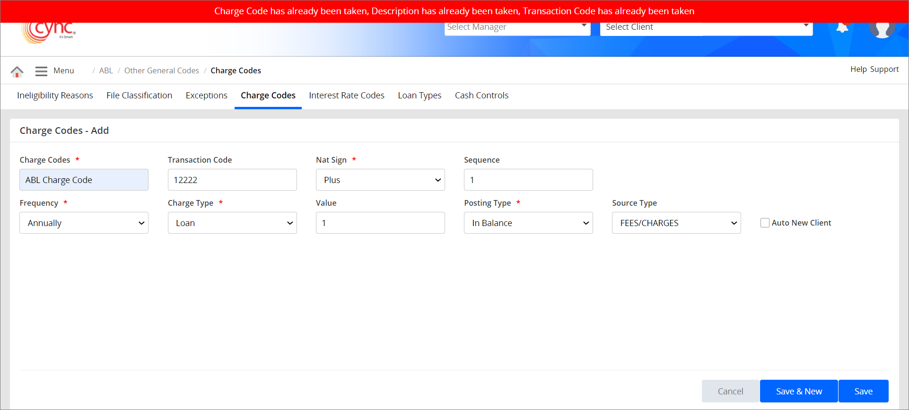This screenshot has height=410, width=909.
Task: Expand the Nat Sign dropdown
Action: (x=380, y=180)
